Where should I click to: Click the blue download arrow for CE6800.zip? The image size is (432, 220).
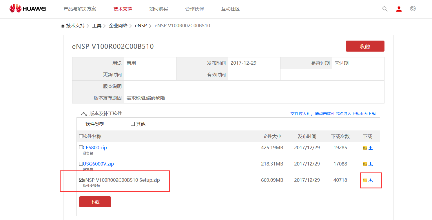(371, 148)
